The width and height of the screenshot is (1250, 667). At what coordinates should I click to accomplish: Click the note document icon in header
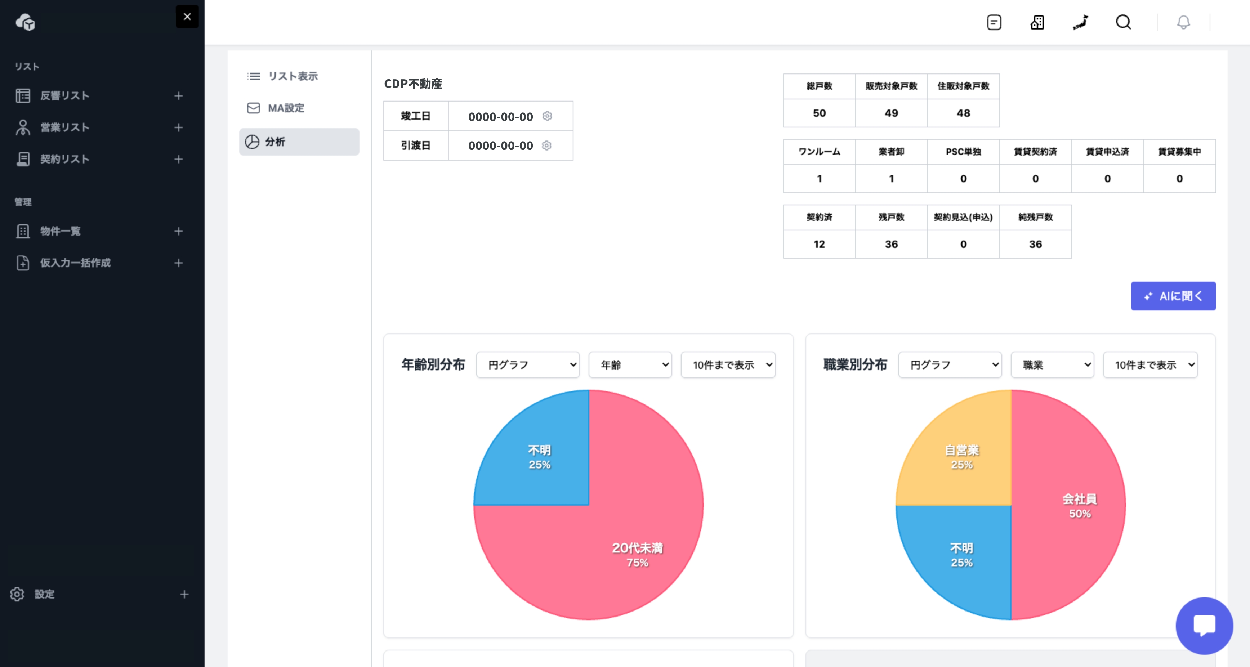pyautogui.click(x=994, y=22)
